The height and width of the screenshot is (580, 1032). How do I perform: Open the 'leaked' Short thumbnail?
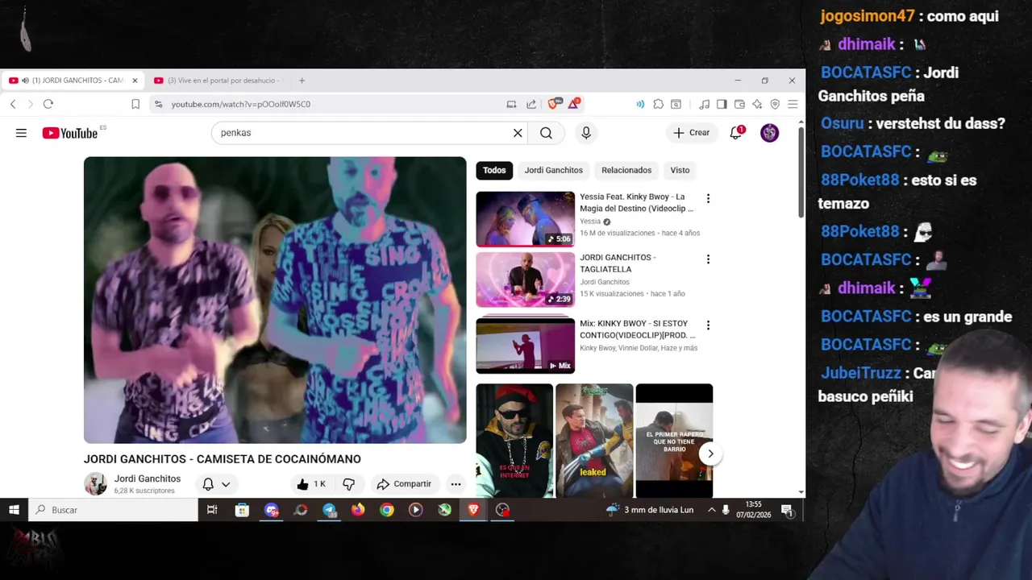[x=594, y=440]
